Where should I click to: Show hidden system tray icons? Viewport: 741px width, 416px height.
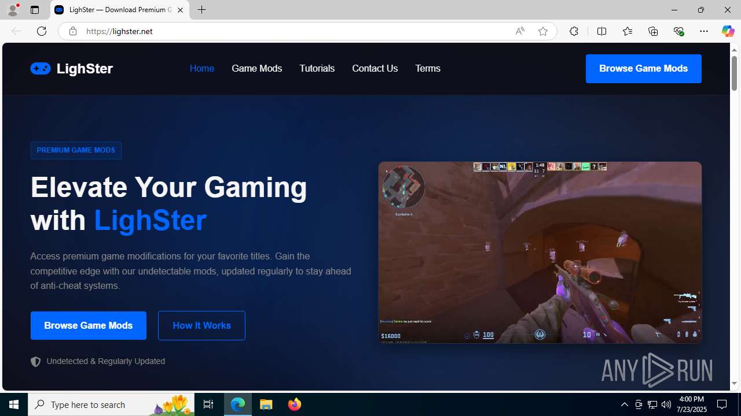point(624,404)
